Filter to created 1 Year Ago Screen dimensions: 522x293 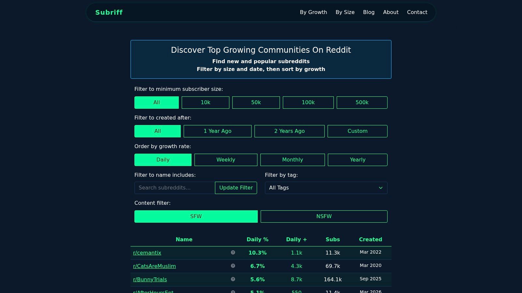pyautogui.click(x=218, y=131)
